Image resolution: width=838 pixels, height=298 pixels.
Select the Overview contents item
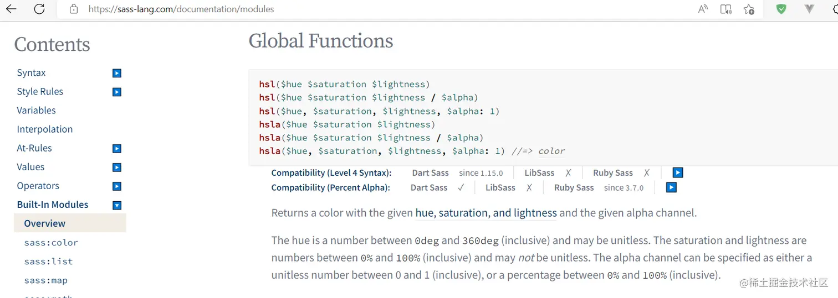(x=45, y=223)
